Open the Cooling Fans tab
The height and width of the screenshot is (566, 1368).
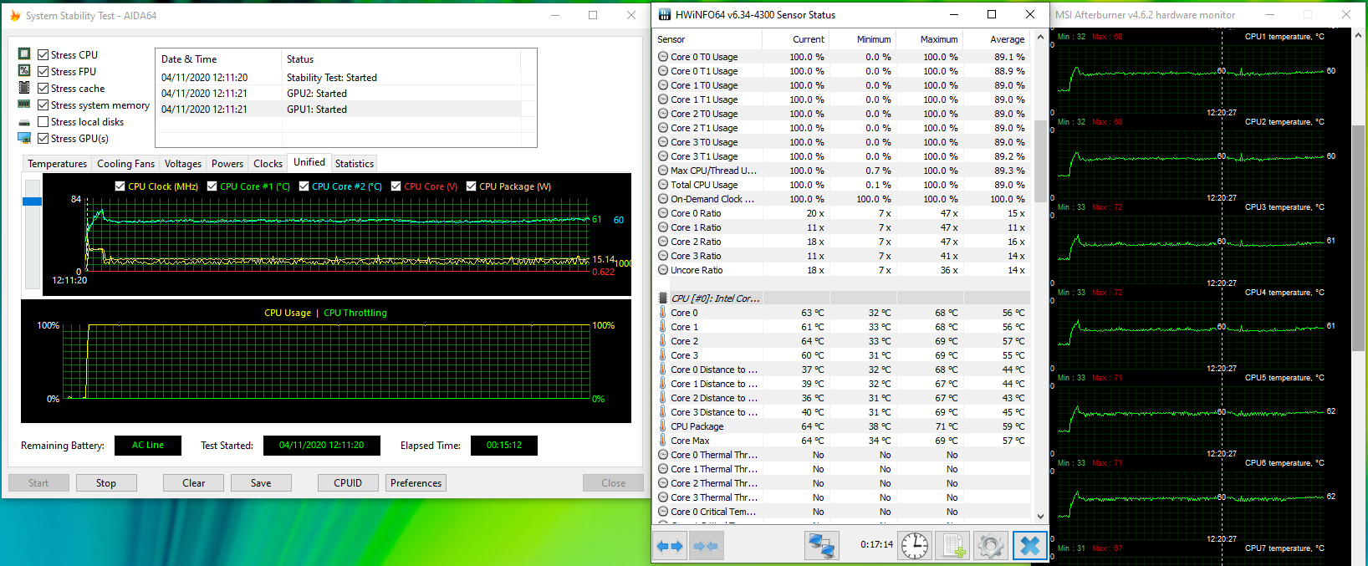click(125, 164)
